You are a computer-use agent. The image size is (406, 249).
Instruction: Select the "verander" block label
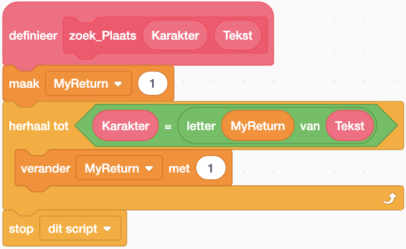pyautogui.click(x=45, y=167)
